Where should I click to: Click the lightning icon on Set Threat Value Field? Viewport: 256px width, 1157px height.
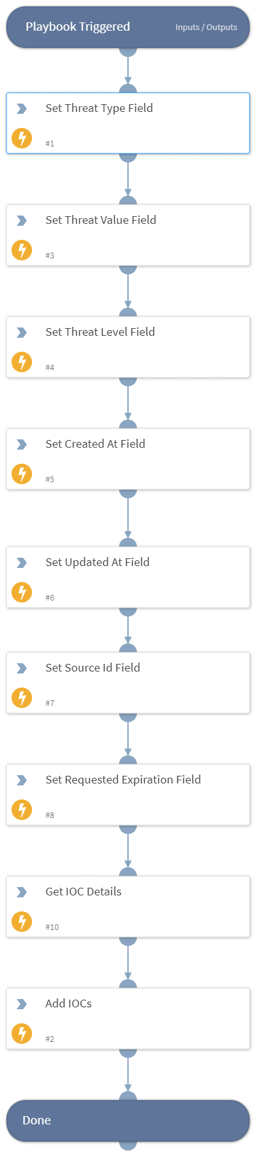pyautogui.click(x=22, y=250)
